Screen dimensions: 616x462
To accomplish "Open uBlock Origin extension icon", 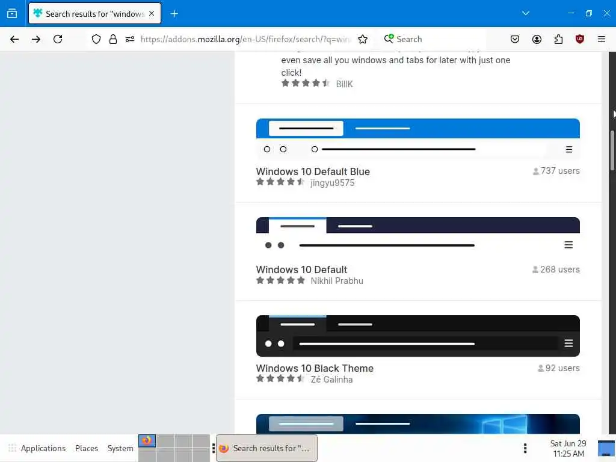I will point(579,39).
